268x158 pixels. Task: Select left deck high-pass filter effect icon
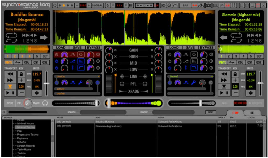coord(81,68)
